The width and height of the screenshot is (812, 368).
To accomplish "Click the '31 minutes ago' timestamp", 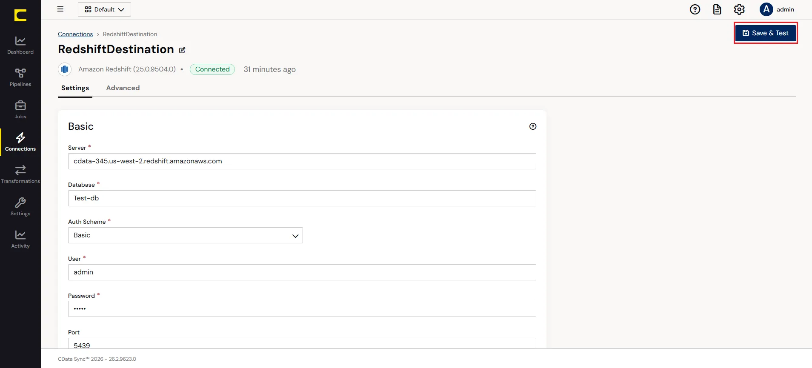I will pos(269,69).
